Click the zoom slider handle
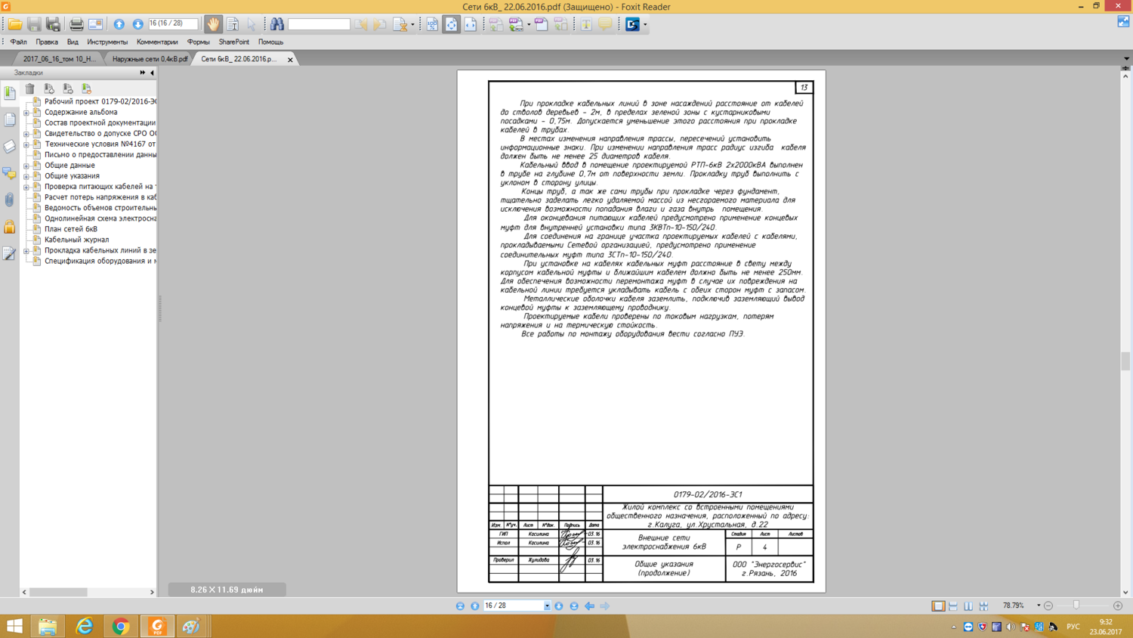Screen dimensions: 1133x638 tap(1076, 605)
